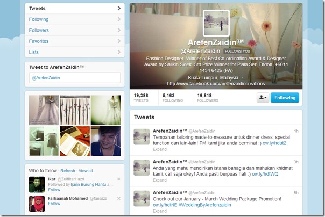View the 5,162 following count

(x=172, y=97)
